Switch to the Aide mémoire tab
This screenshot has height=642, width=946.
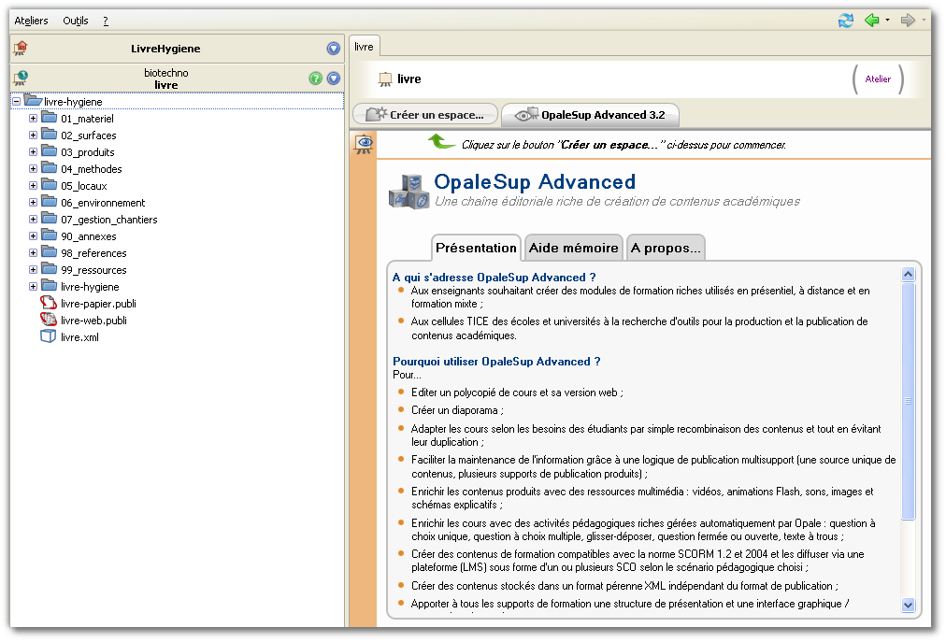click(573, 248)
